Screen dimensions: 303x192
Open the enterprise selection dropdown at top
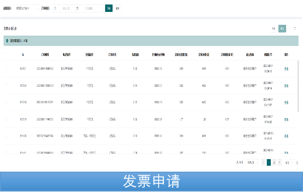(x=27, y=8)
